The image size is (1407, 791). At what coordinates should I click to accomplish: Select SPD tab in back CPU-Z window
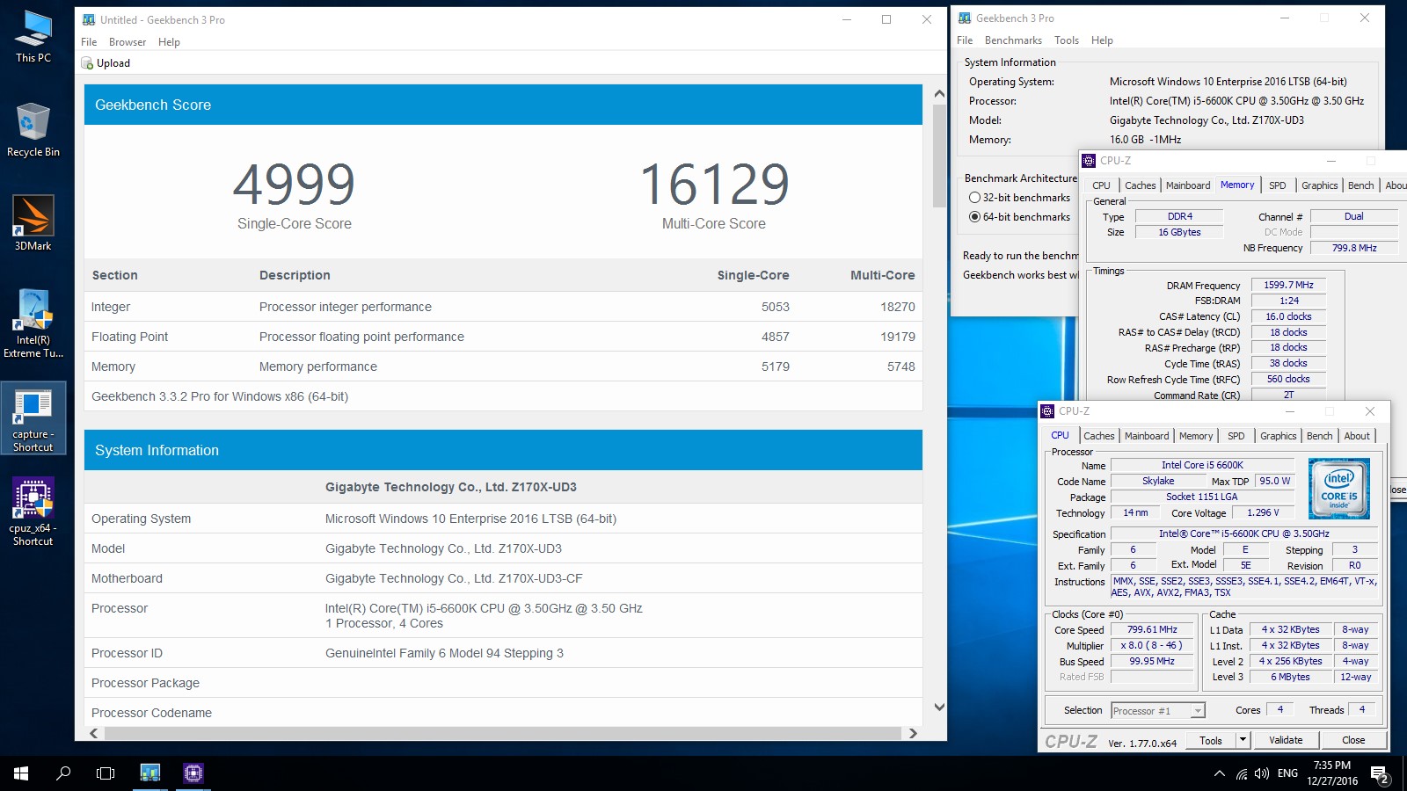1277,185
